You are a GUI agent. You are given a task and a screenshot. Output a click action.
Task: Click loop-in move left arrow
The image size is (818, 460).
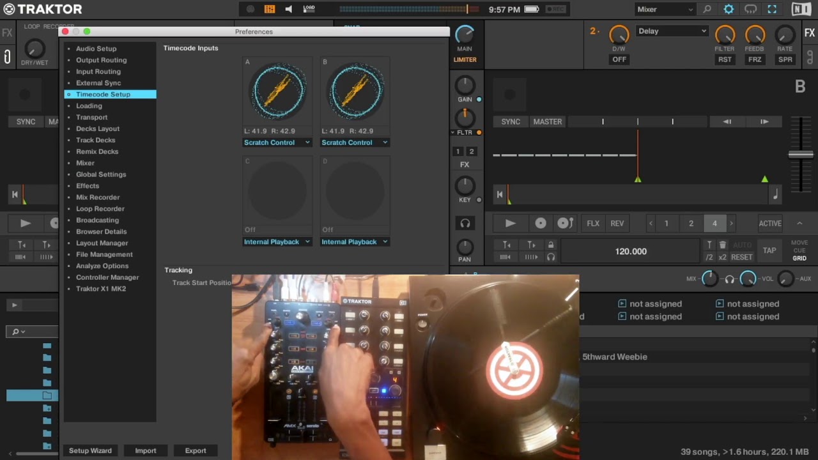(727, 121)
